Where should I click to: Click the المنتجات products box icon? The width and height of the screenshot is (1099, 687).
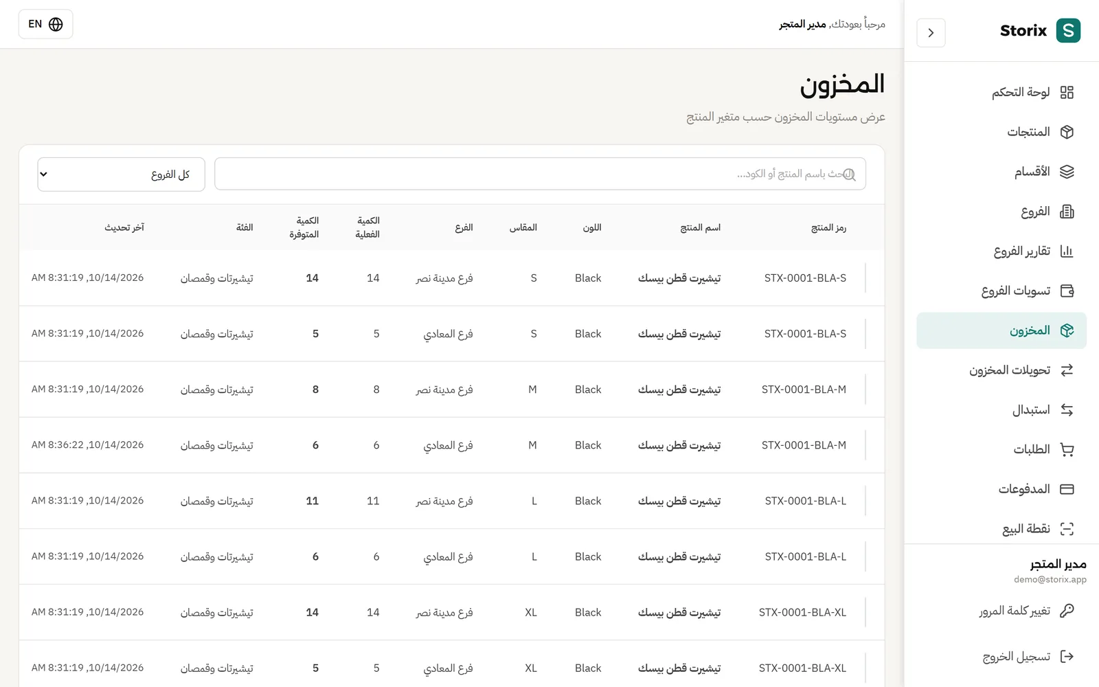(x=1067, y=132)
